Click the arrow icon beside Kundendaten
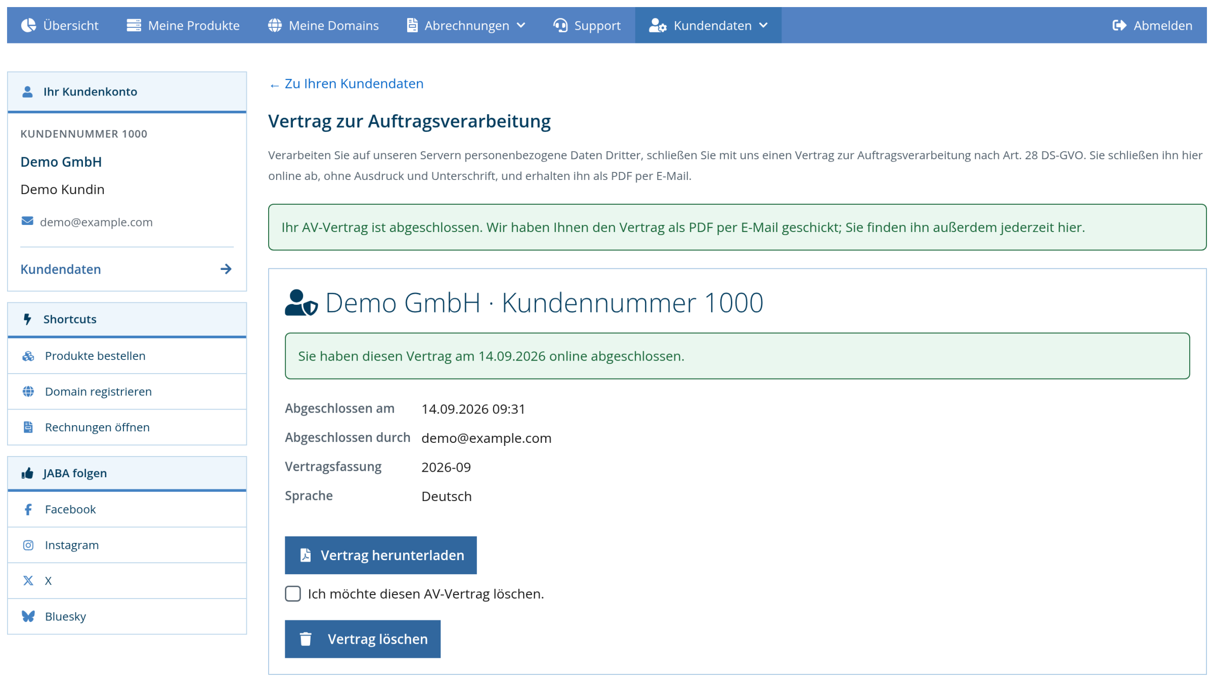The width and height of the screenshot is (1214, 681). (x=226, y=269)
